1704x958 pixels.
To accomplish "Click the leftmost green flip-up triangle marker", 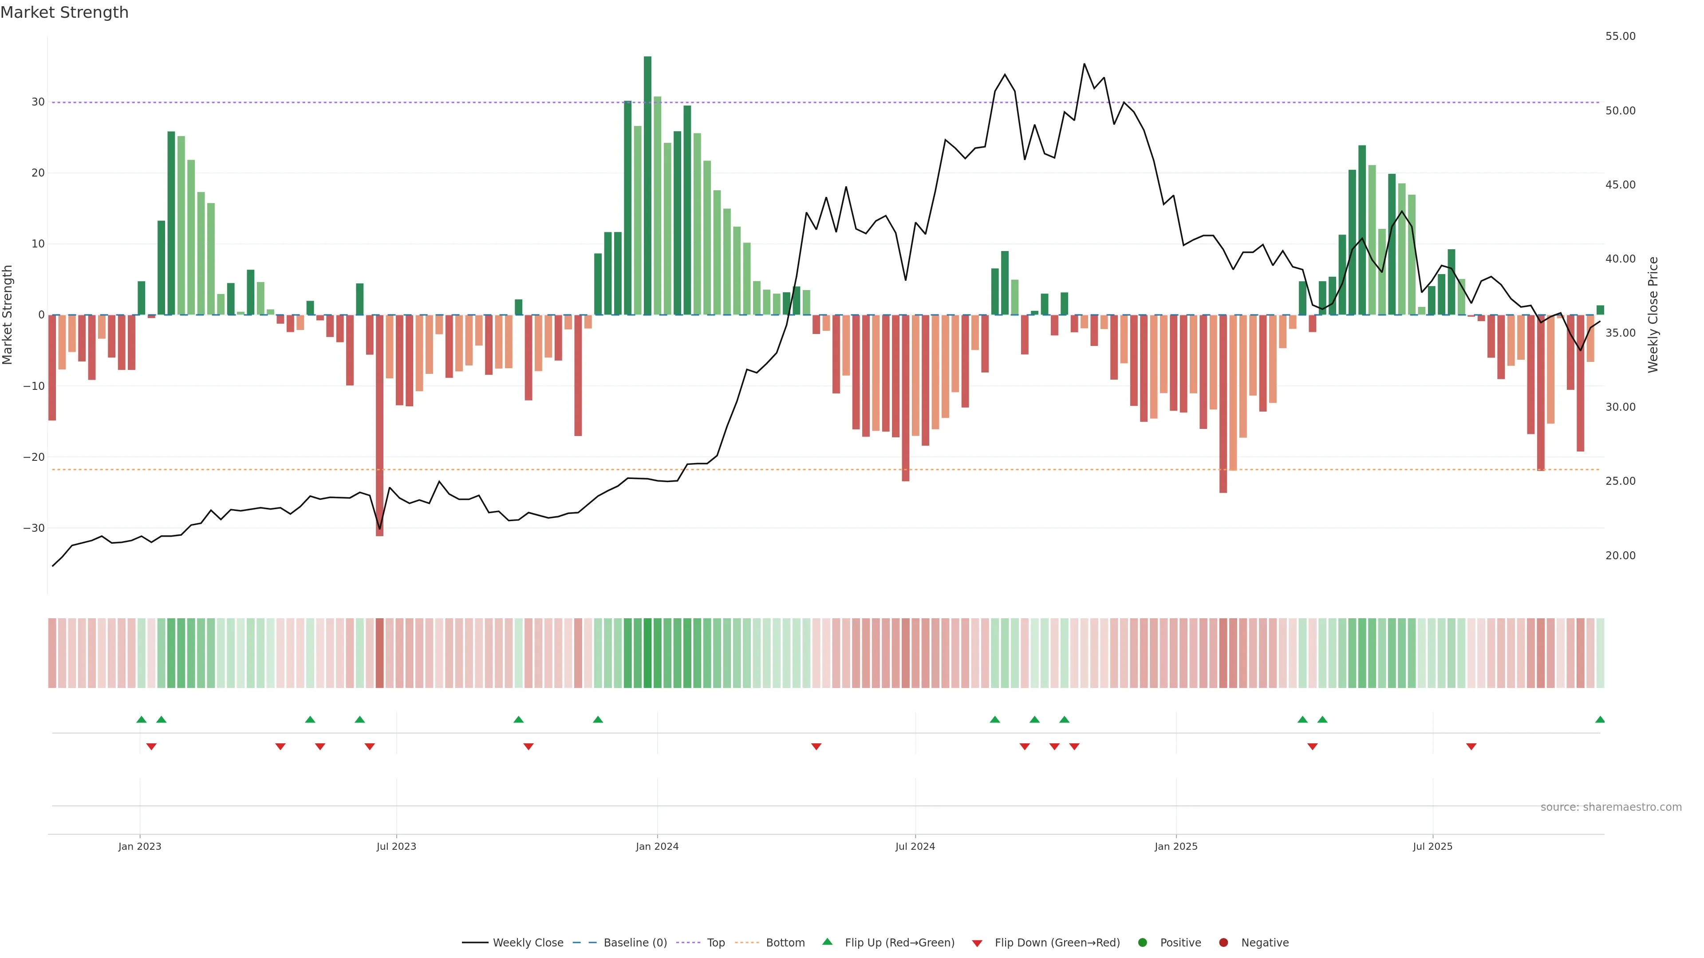I will (x=141, y=719).
